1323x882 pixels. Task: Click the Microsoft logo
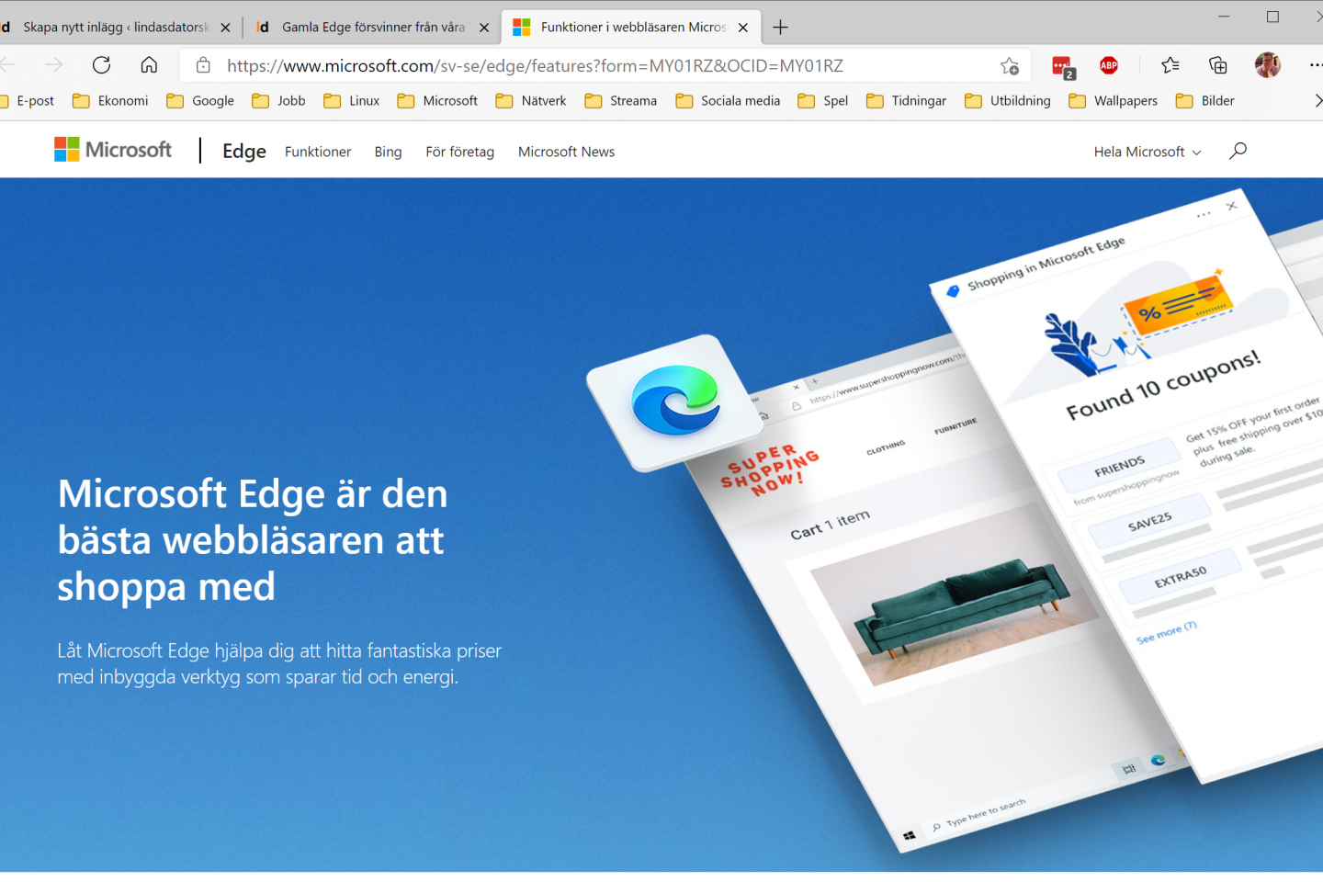coord(113,150)
